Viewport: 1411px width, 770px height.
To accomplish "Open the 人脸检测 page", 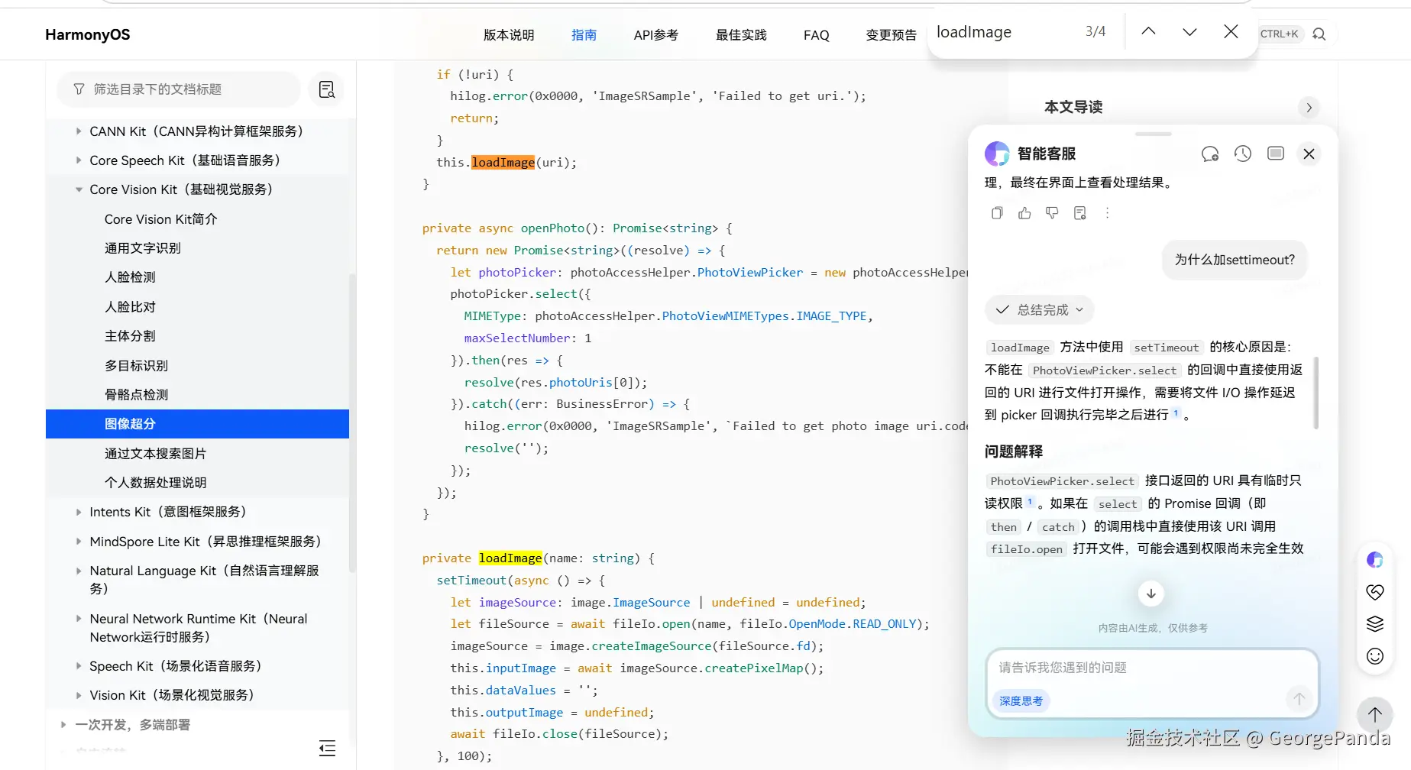I will (x=130, y=277).
